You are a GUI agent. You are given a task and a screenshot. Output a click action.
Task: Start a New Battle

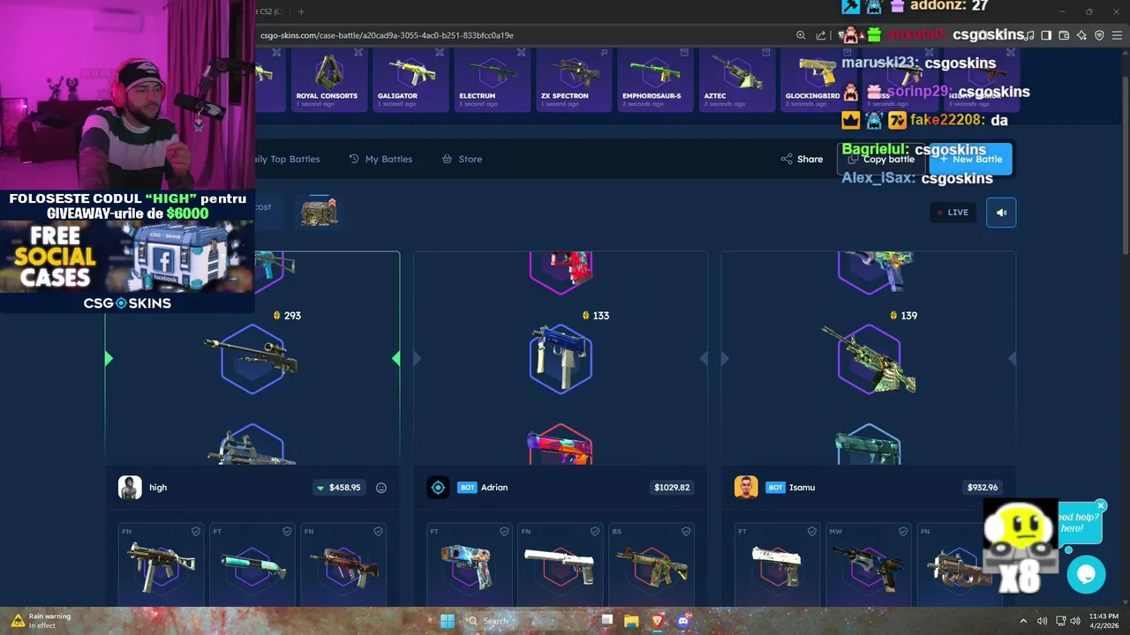click(x=970, y=159)
